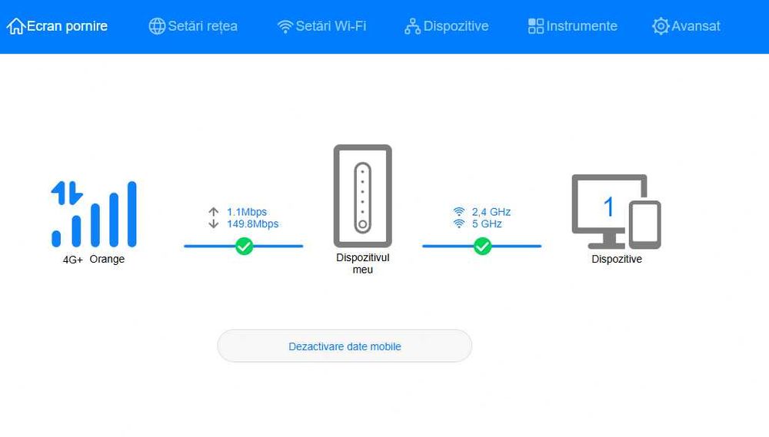Click the Dispozitive label under the monitor
This screenshot has width=769, height=437.
pyautogui.click(x=617, y=259)
